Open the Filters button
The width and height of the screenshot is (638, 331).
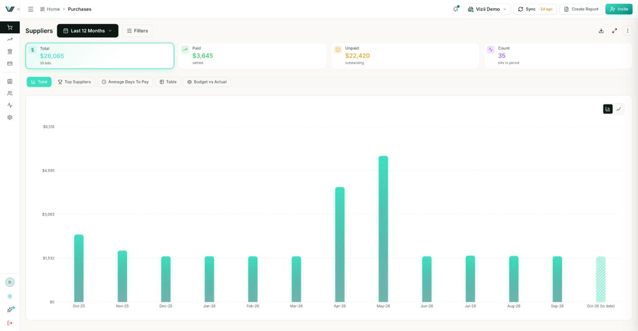click(138, 31)
